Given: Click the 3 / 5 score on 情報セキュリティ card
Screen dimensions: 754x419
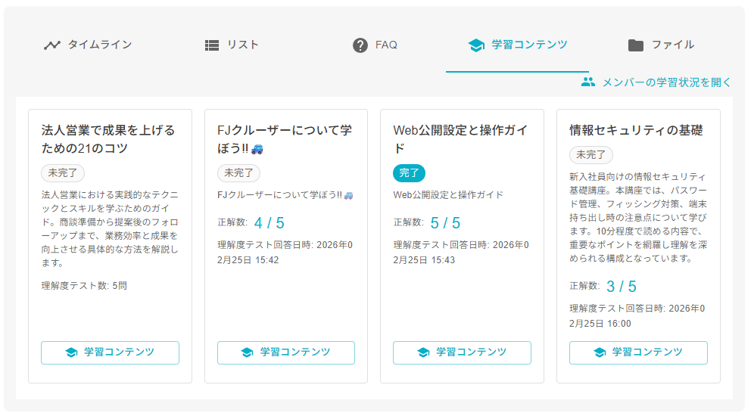Looking at the screenshot, I should point(622,287).
